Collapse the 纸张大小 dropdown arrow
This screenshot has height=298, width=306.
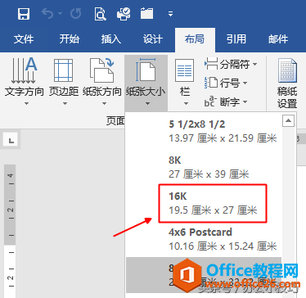147,103
